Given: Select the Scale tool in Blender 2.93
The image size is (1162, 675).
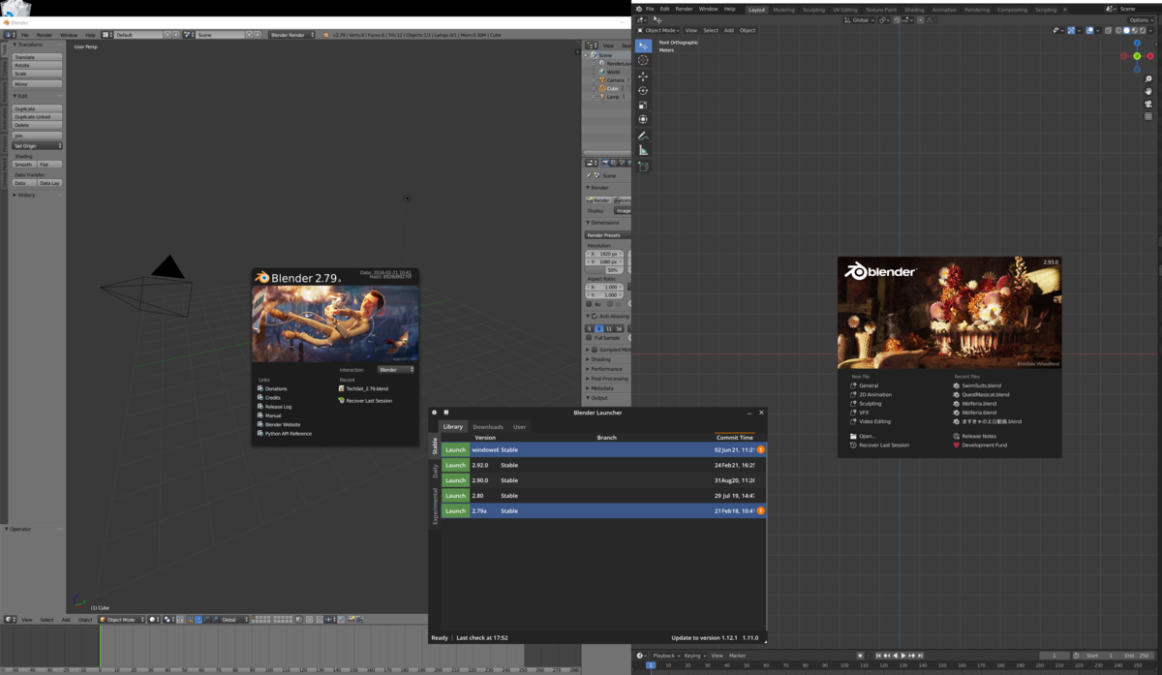Looking at the screenshot, I should click(643, 105).
